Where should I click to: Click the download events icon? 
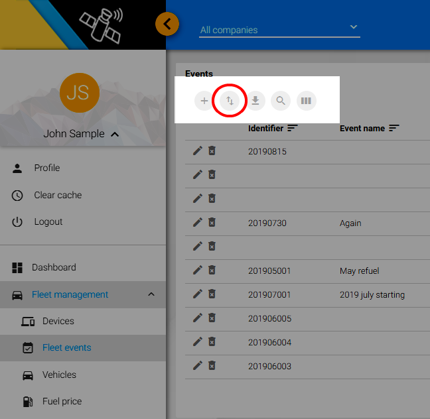(255, 101)
